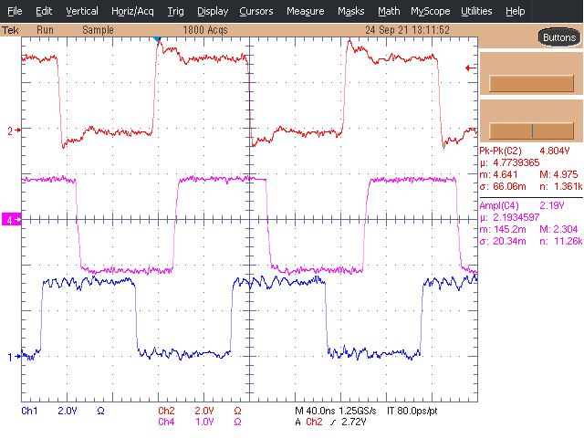584x438 pixels.
Task: Open the File menu
Action: click(15, 11)
